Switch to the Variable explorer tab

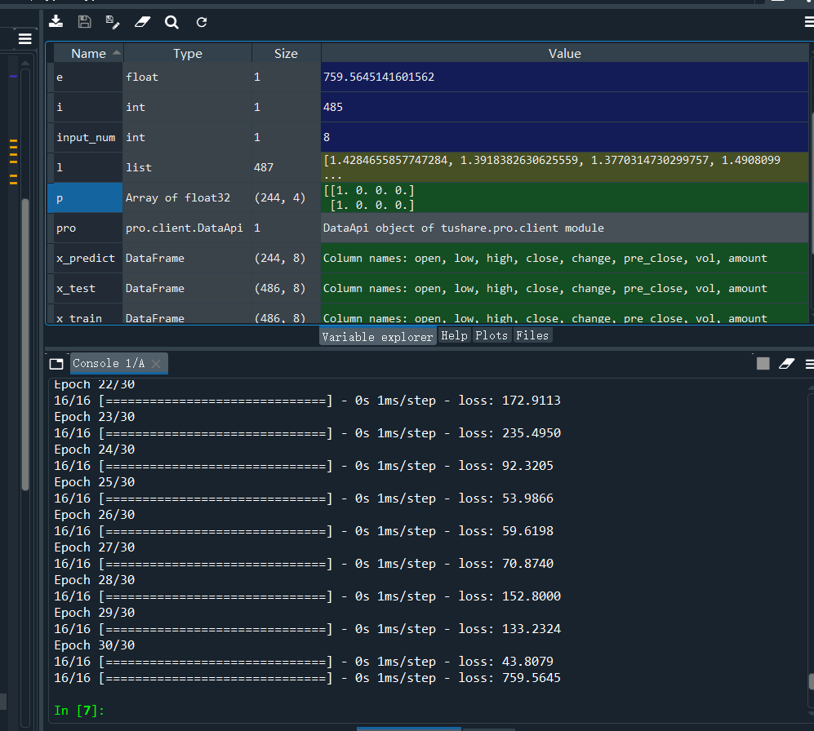pos(377,337)
